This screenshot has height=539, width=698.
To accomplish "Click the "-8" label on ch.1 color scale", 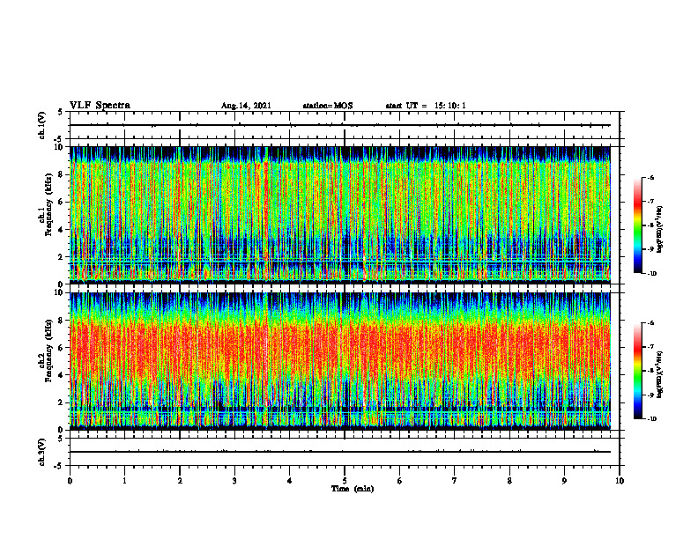I will click(x=650, y=225).
